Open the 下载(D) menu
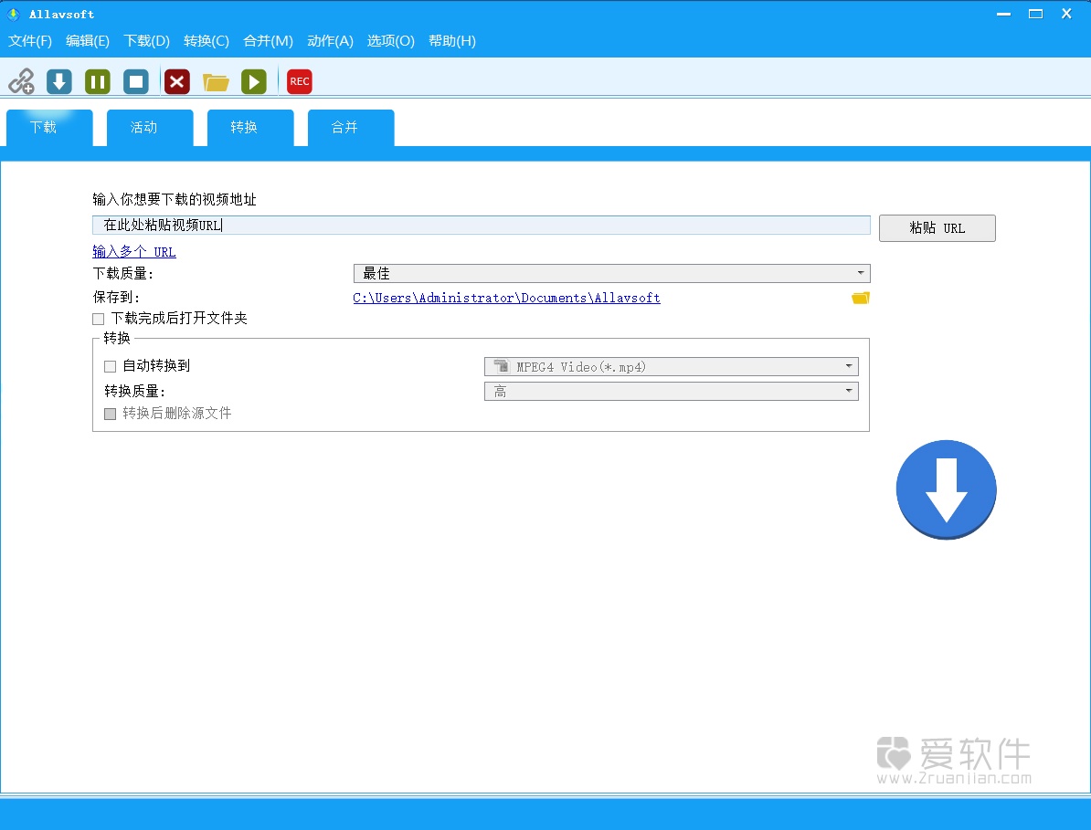 coord(147,41)
